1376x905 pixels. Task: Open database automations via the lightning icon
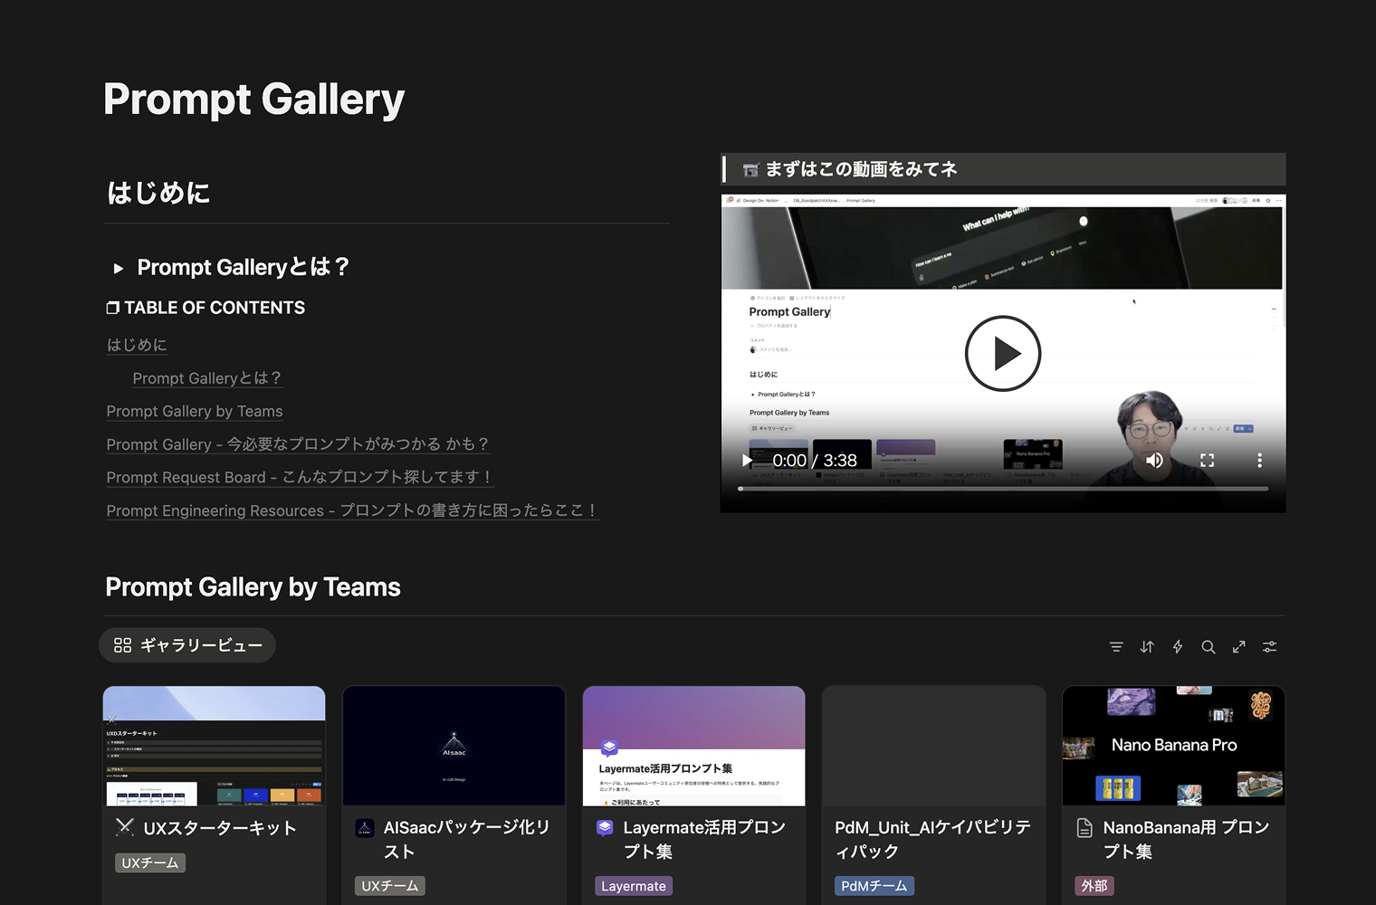[1178, 646]
